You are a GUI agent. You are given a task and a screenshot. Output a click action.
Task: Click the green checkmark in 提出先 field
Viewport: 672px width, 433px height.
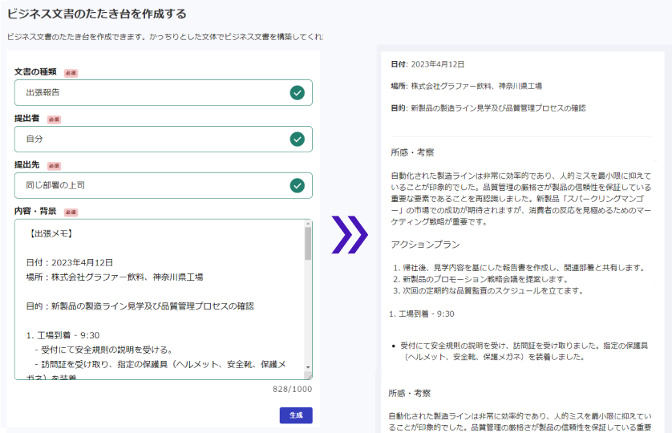pos(297,186)
